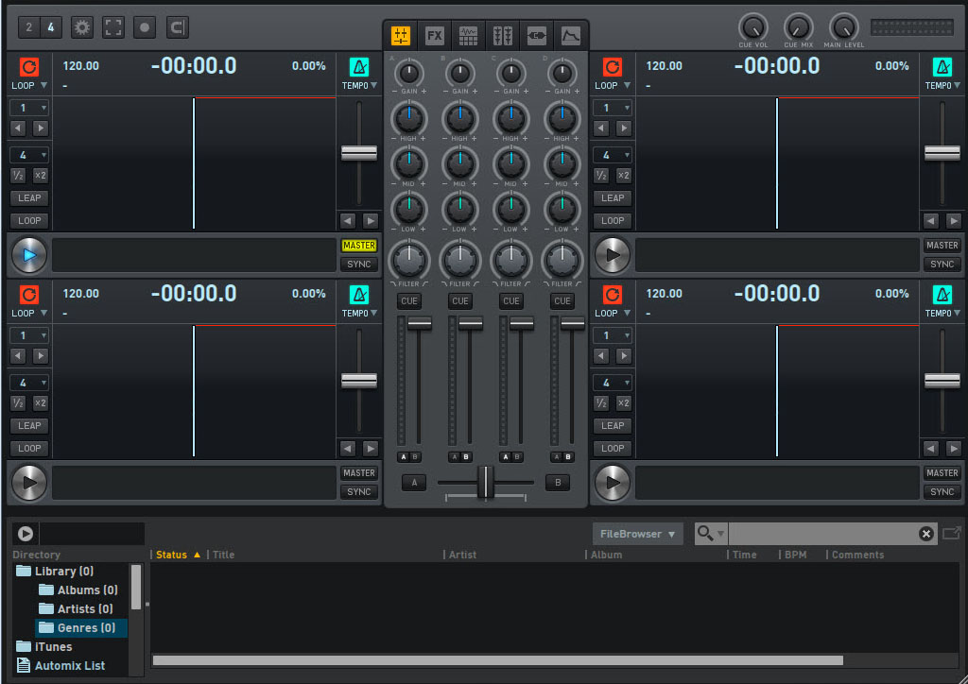Switch to 4-deck layout
The image size is (968, 684).
51,27
